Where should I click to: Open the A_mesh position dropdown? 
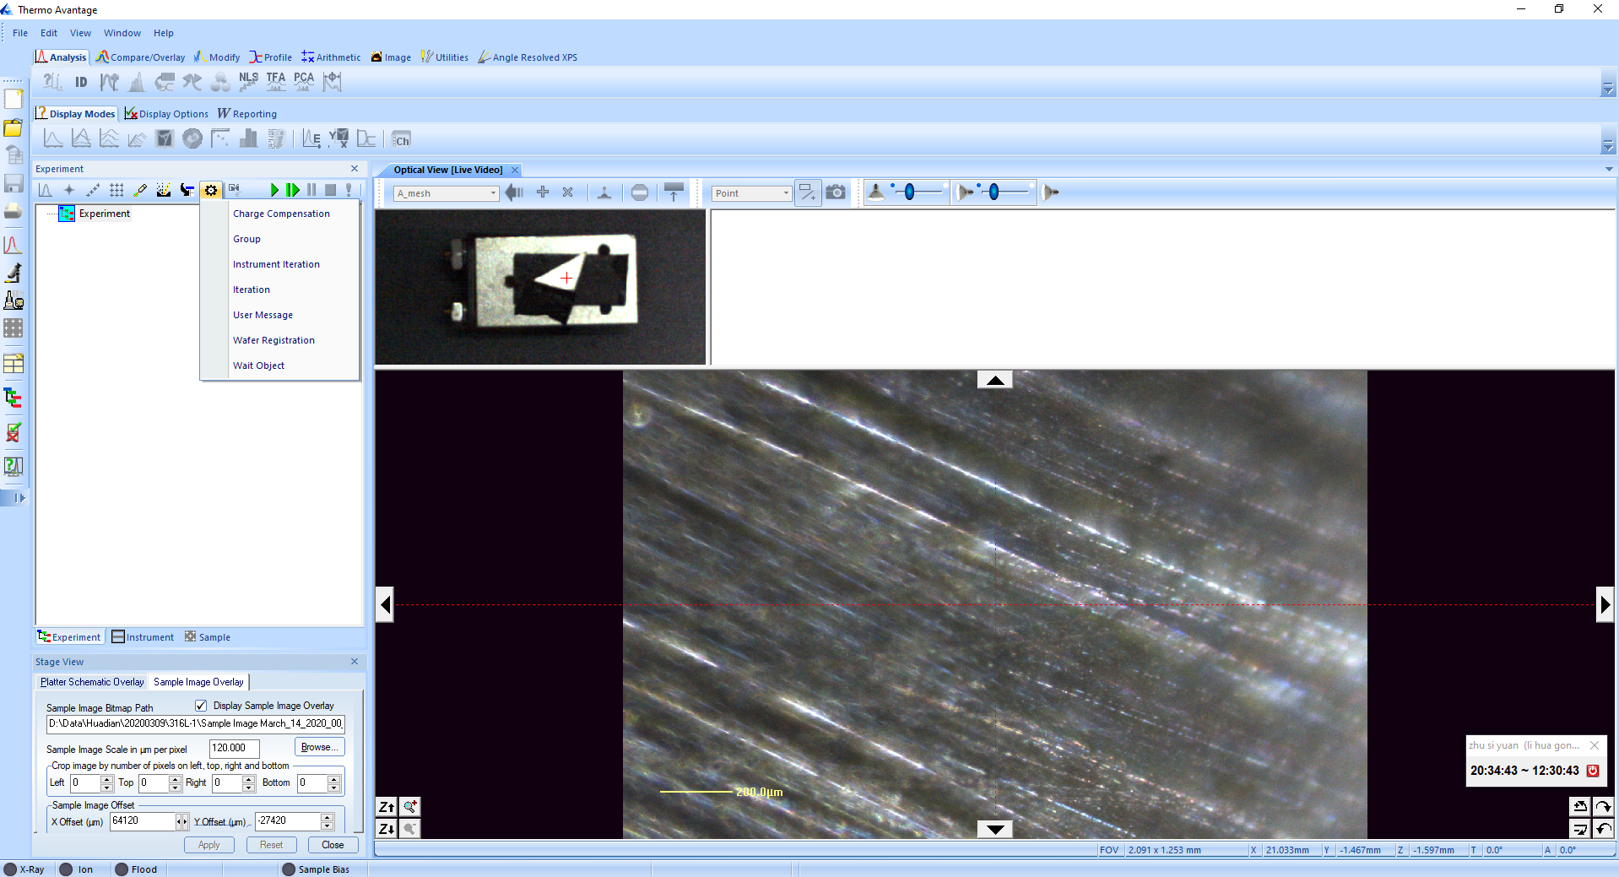coord(493,193)
